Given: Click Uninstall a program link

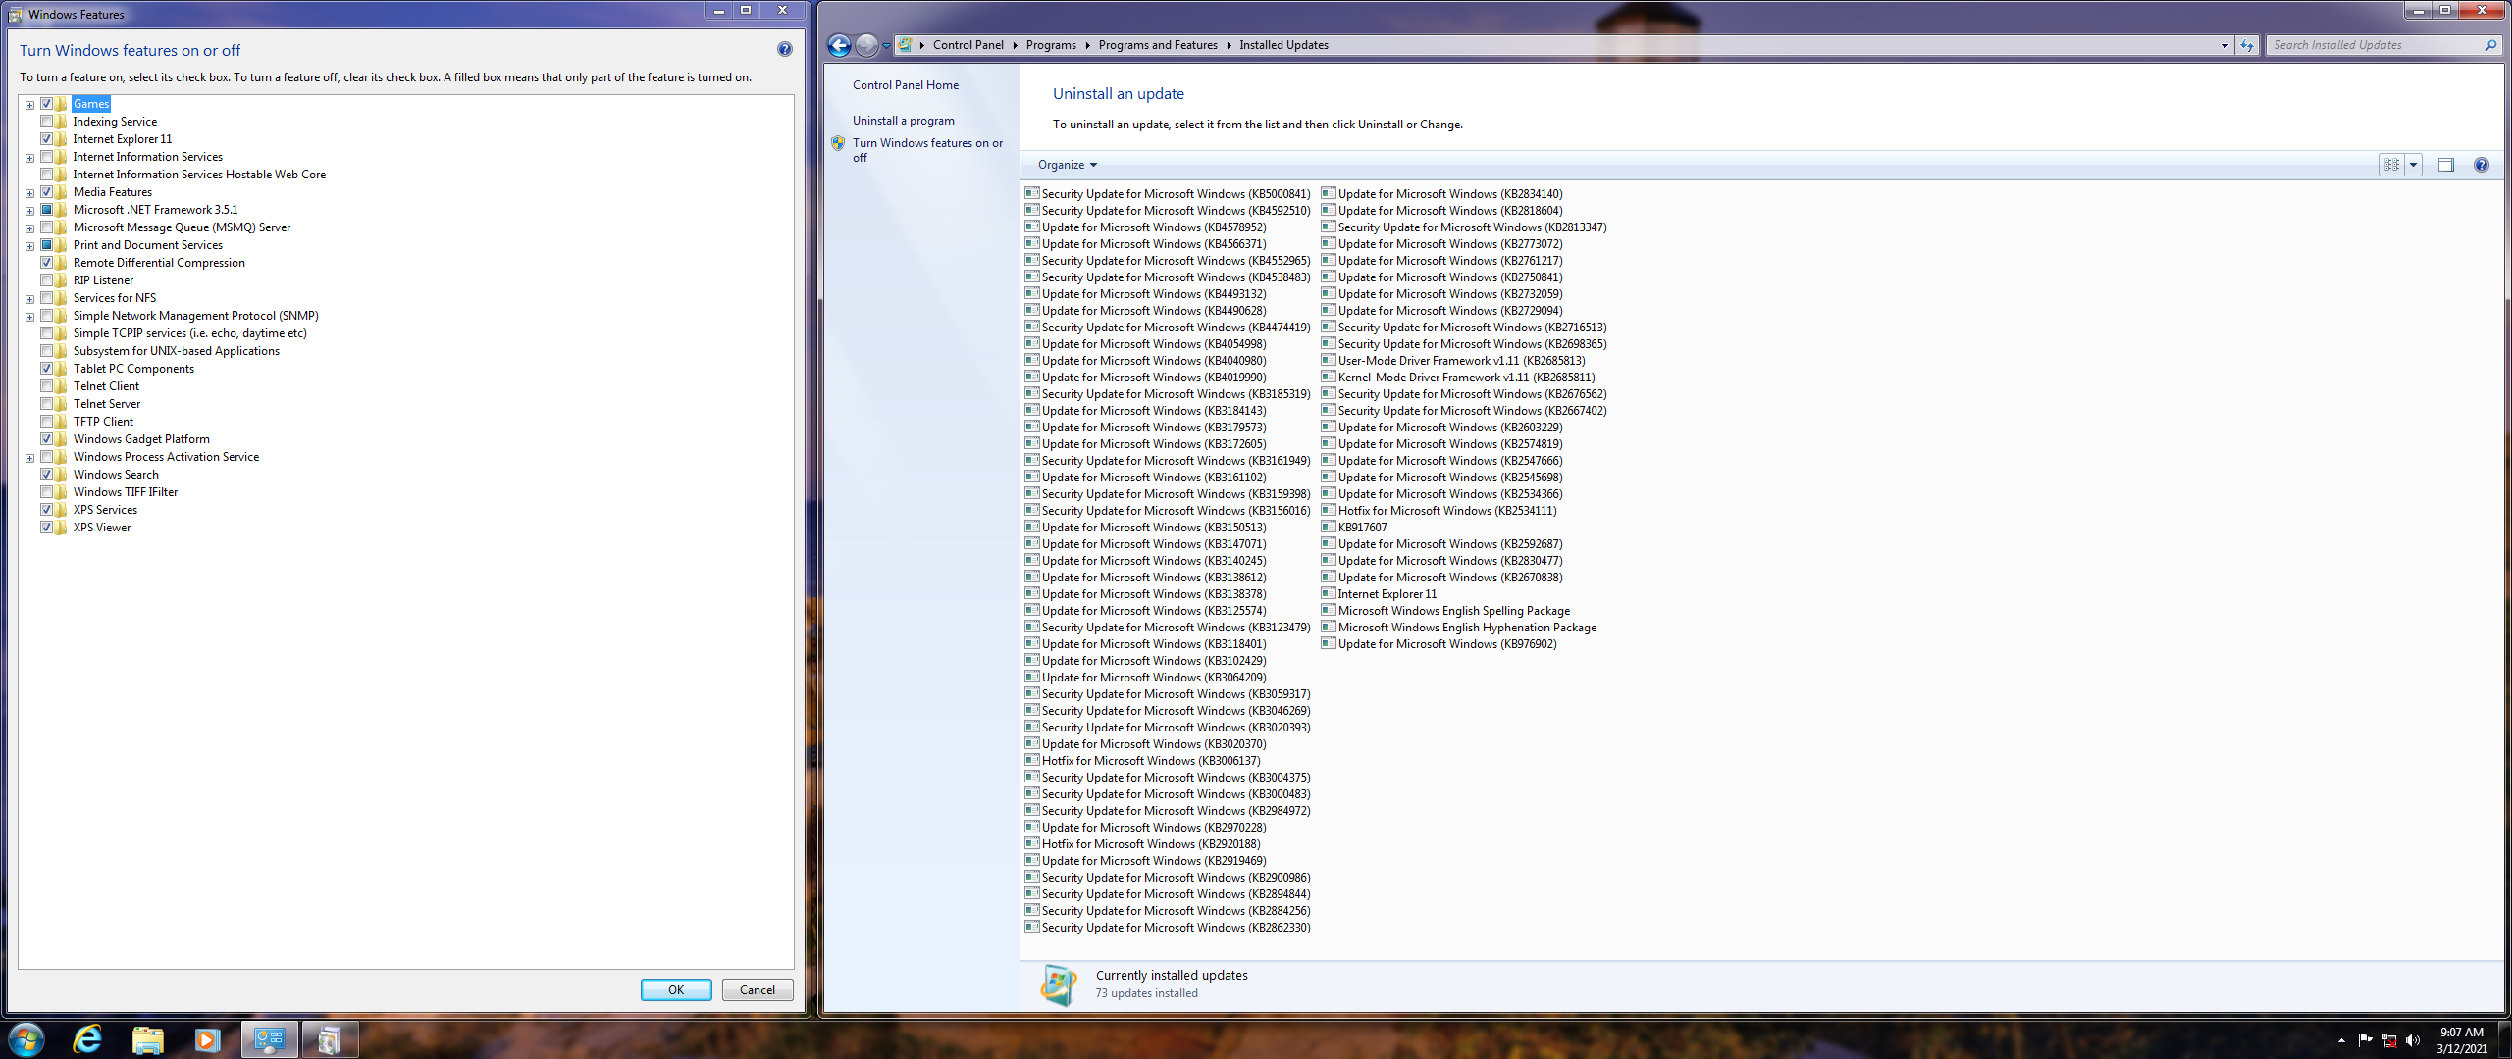Looking at the screenshot, I should click(903, 121).
